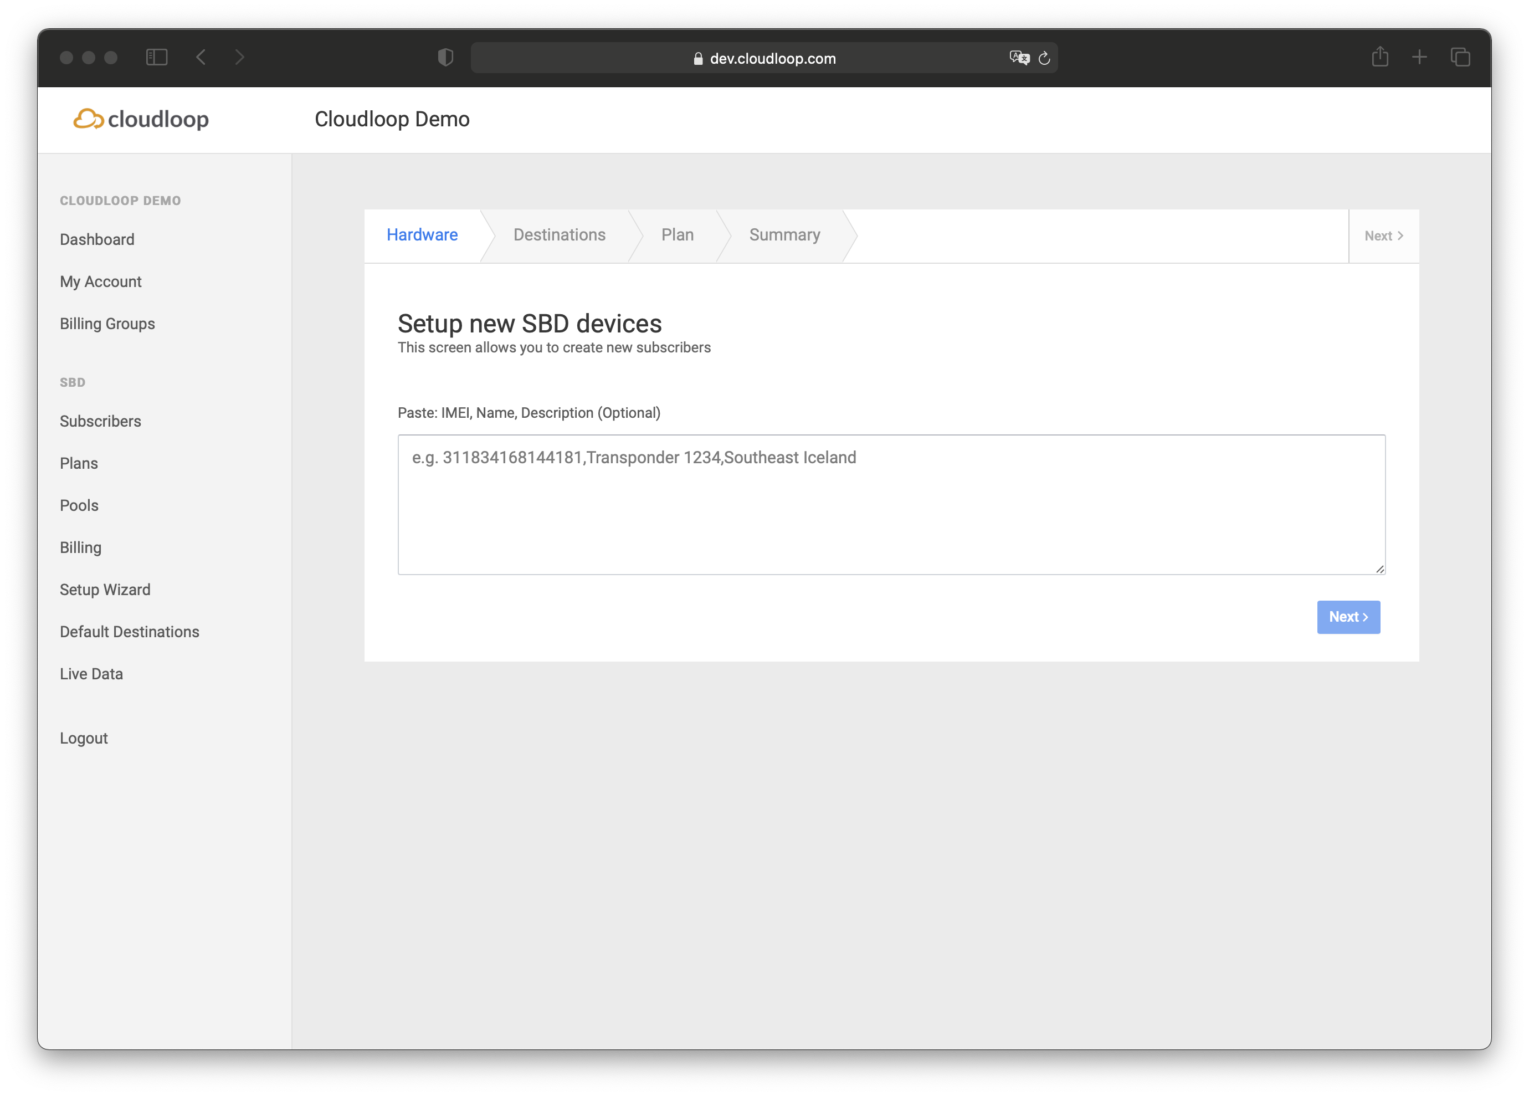Click the grey Next link in wizard header
1529x1096 pixels.
click(1383, 236)
